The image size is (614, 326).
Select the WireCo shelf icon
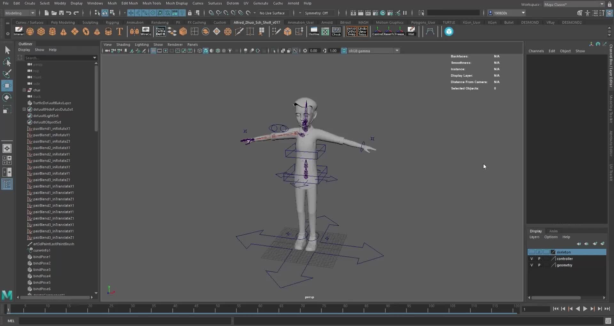tap(146, 31)
